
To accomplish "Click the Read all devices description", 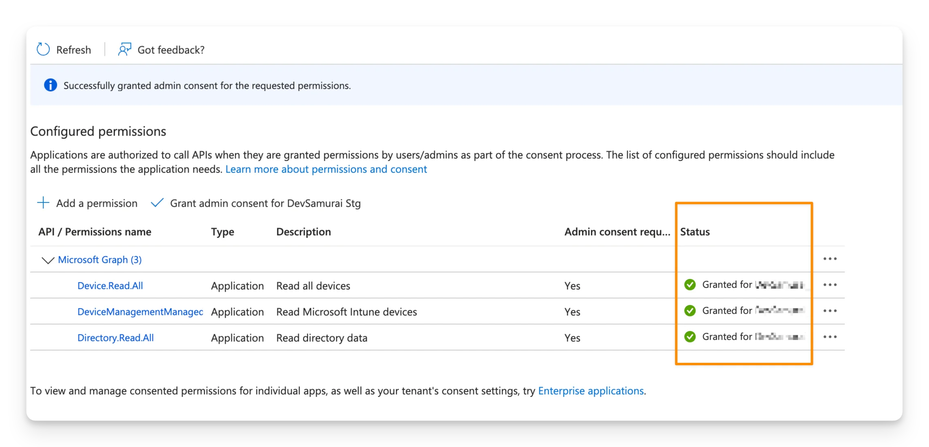I will click(x=313, y=286).
